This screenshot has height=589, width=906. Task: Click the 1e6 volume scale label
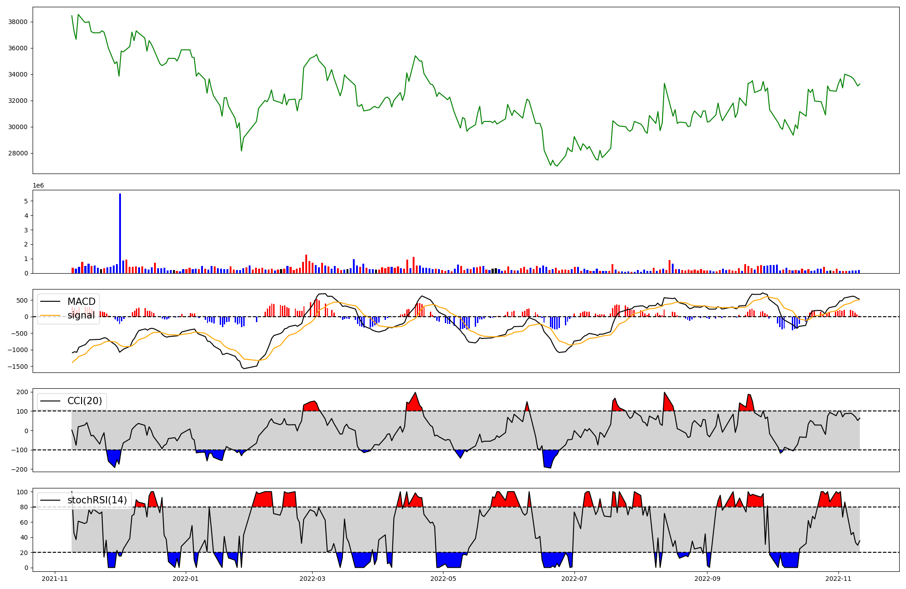click(x=38, y=186)
